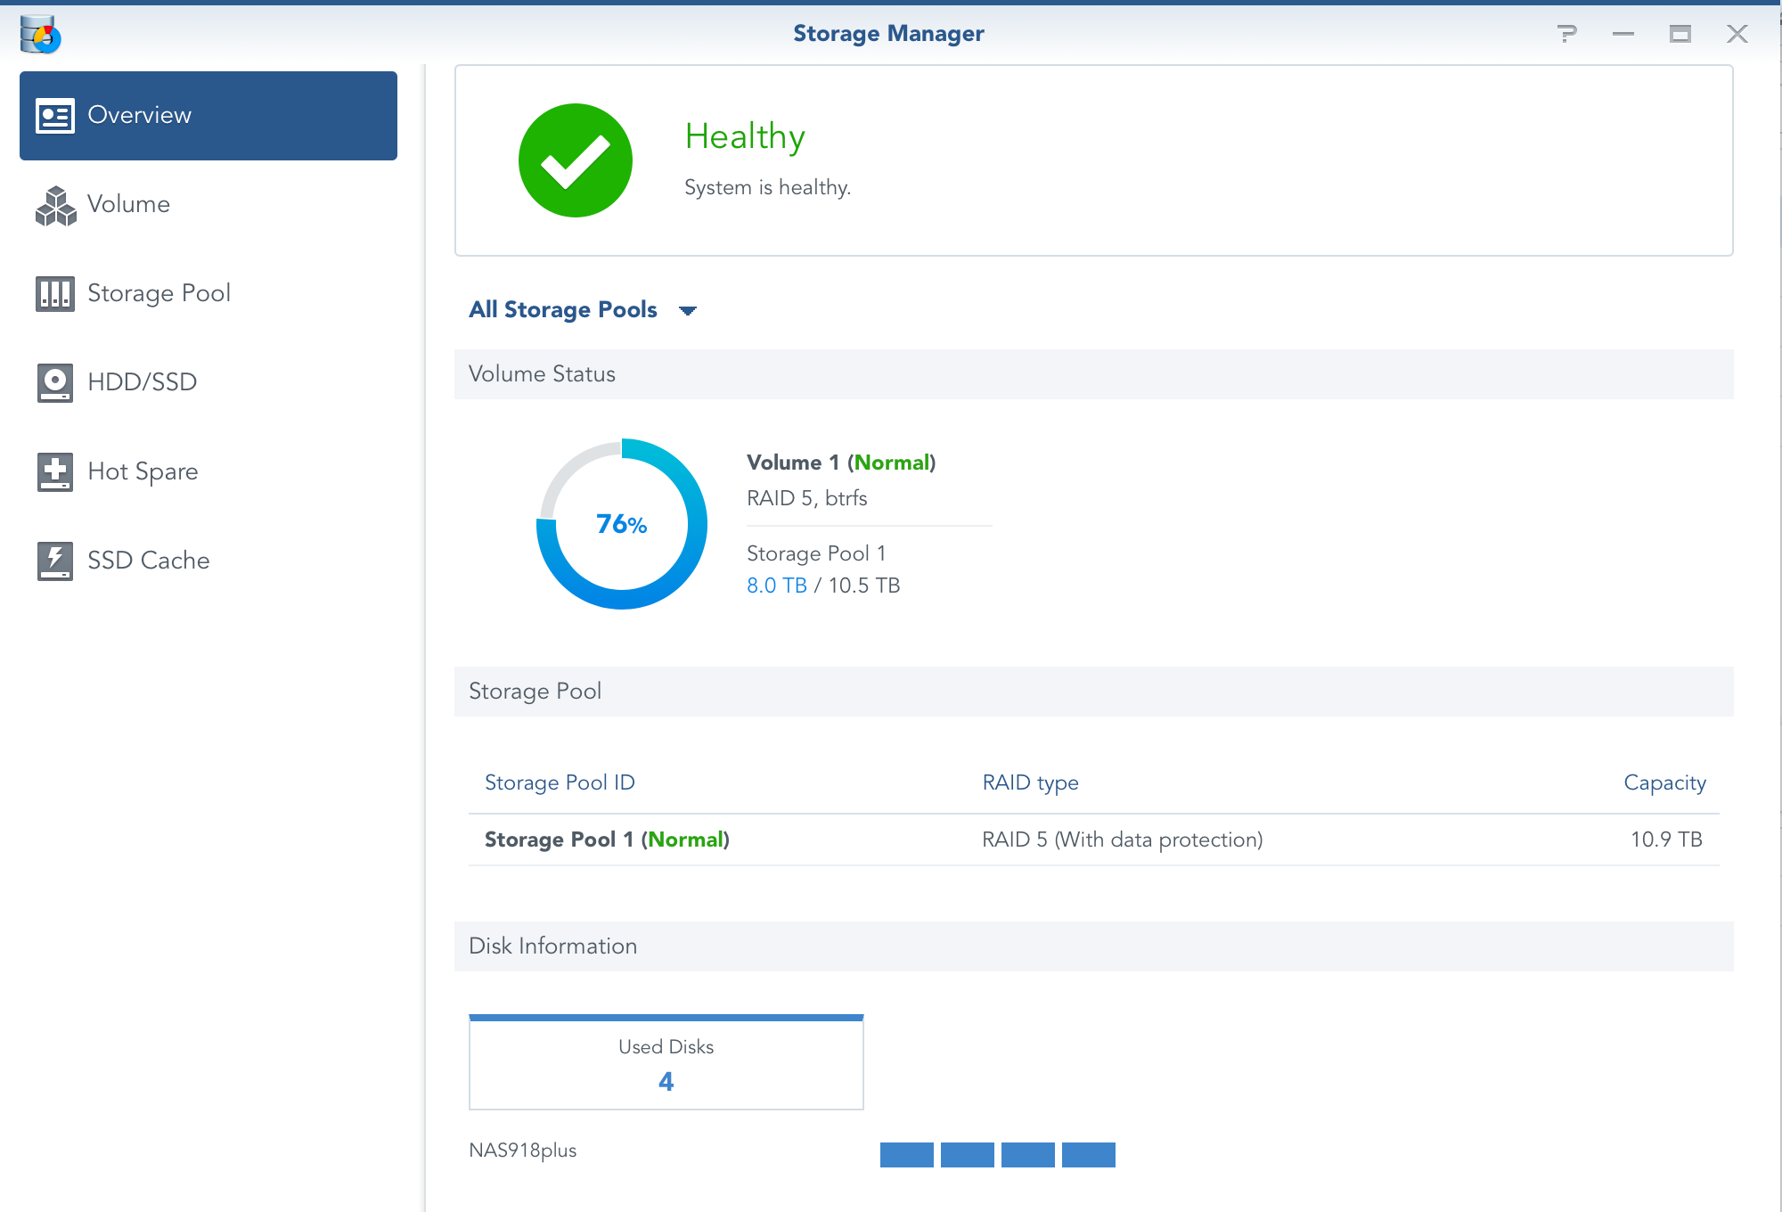Select the Storage Pool 1 (Normal) row
1782x1212 pixels.
point(607,839)
